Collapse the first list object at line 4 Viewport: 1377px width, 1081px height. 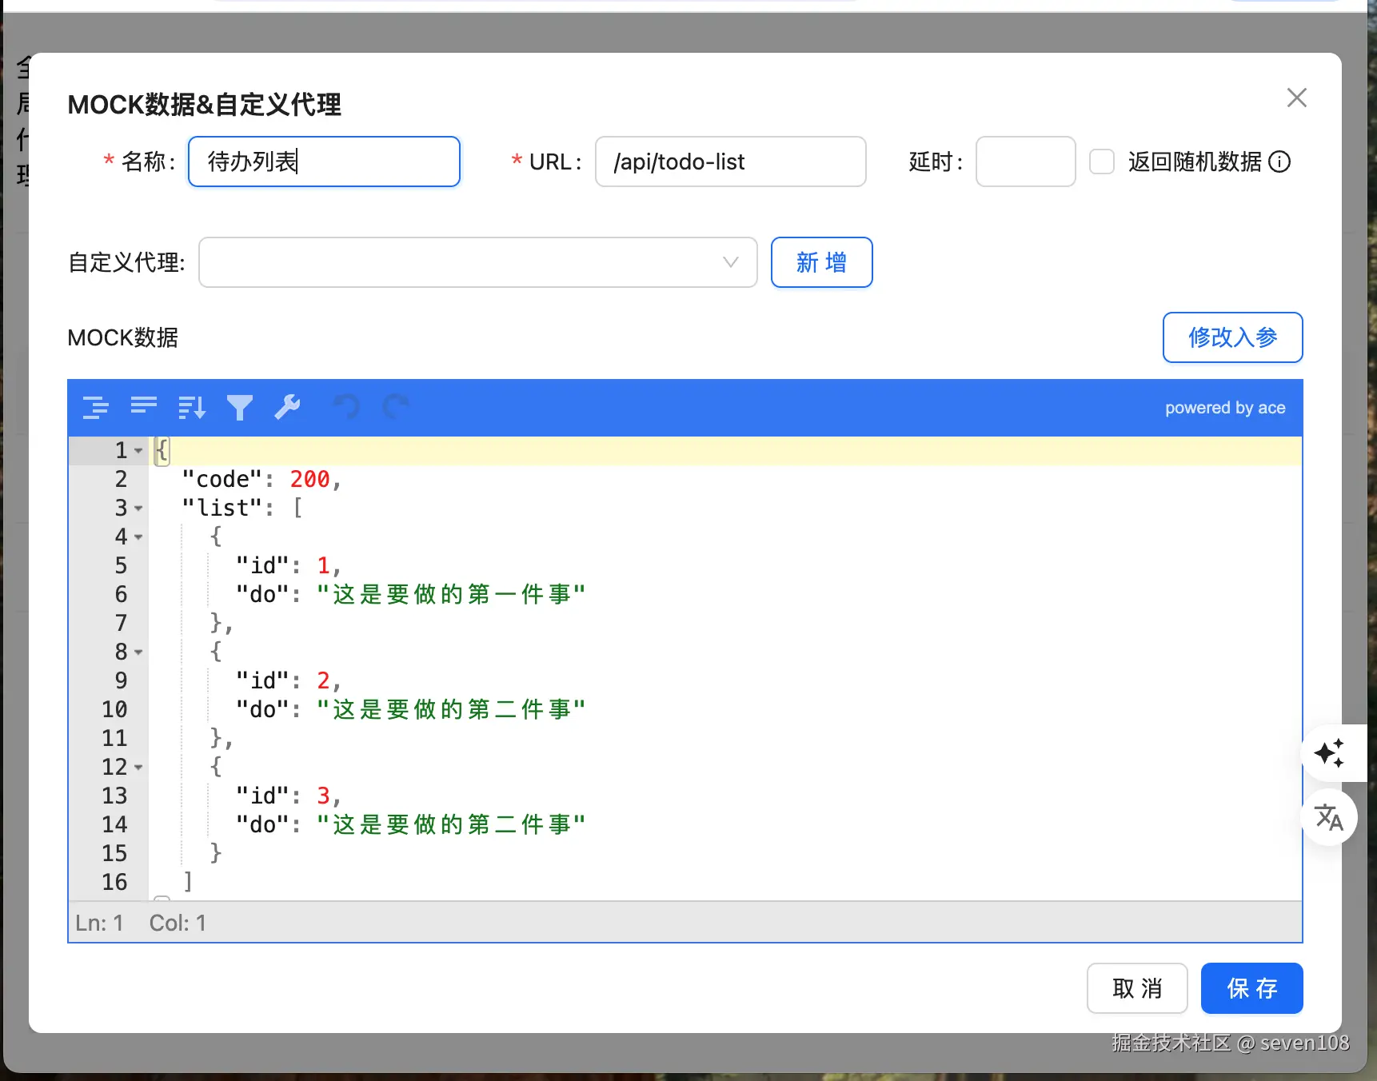(138, 537)
